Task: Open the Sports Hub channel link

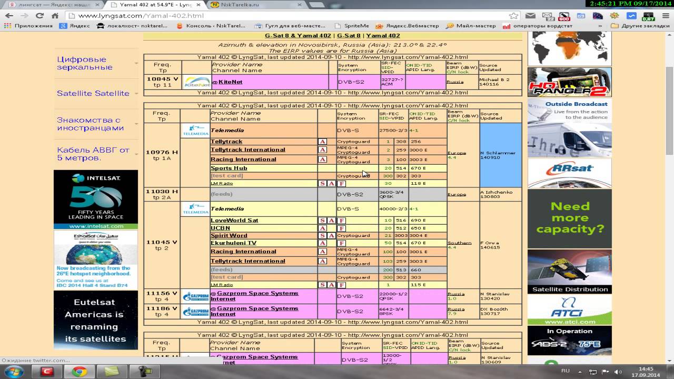Action: point(229,168)
